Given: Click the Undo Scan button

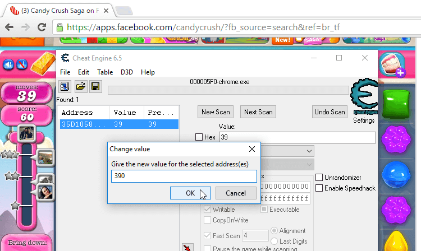Looking at the screenshot, I should [330, 111].
